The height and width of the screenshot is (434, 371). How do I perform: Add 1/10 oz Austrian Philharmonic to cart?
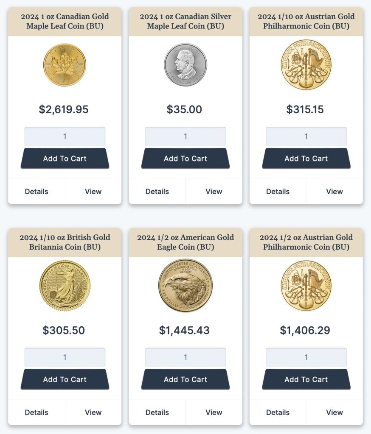306,159
